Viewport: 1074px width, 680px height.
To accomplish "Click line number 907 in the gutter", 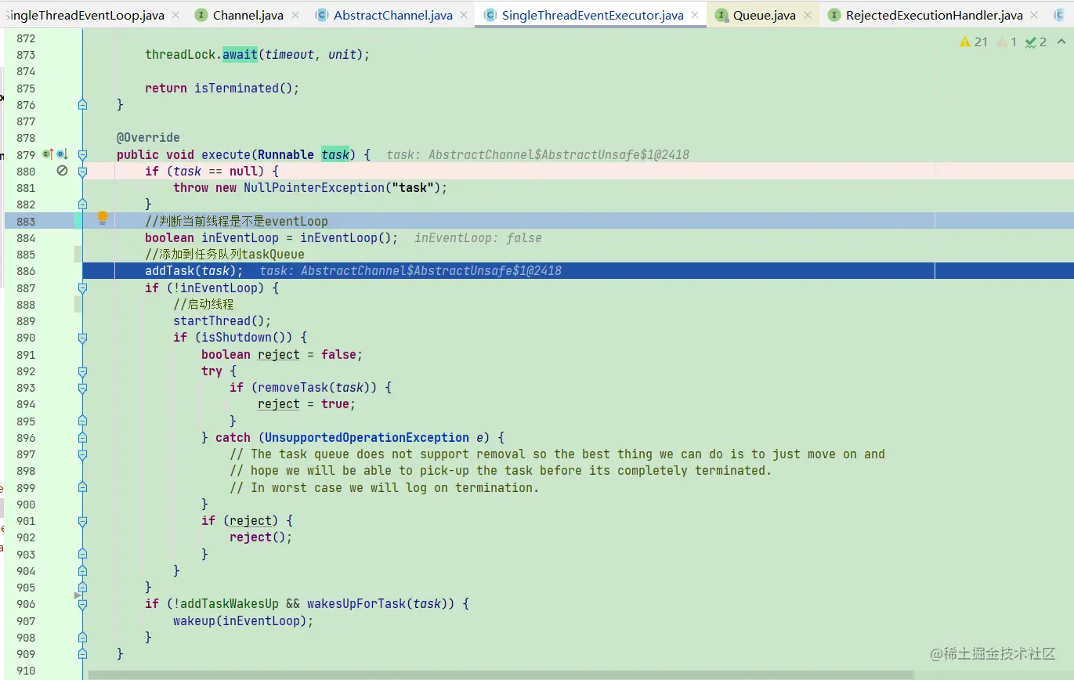I will (x=26, y=621).
